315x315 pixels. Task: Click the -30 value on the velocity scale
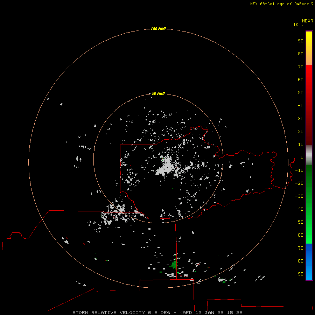(x=299, y=196)
